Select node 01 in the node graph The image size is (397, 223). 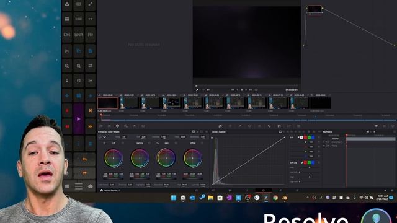pos(314,9)
